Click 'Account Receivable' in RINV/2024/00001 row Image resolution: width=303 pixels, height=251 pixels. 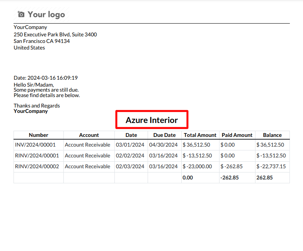tap(87, 155)
